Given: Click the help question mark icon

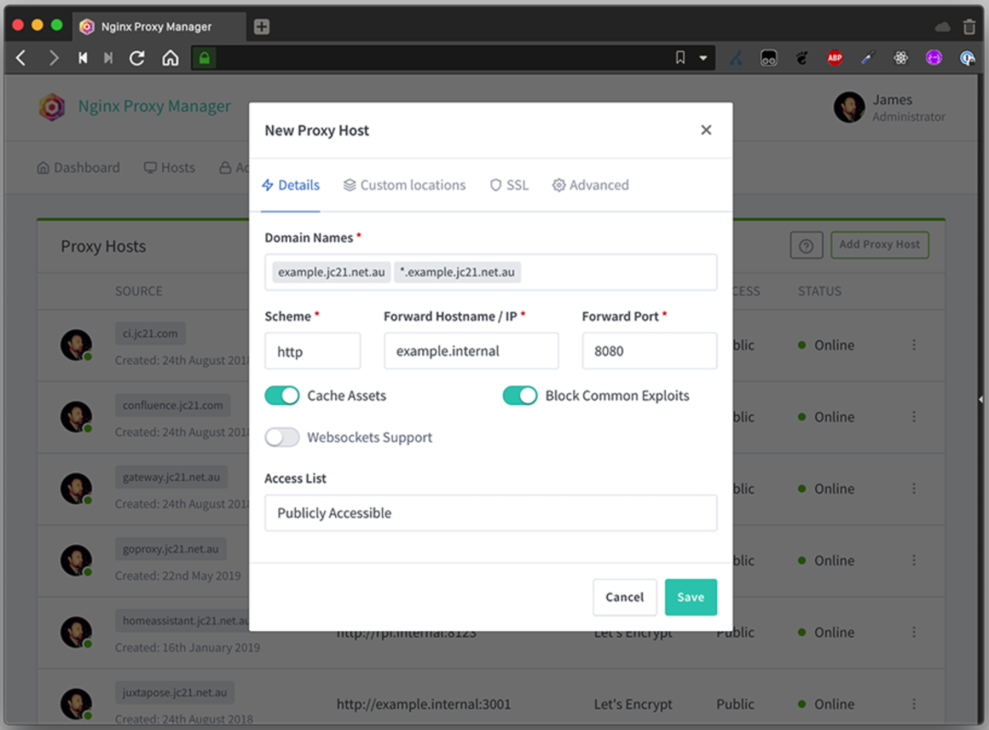Looking at the screenshot, I should [806, 245].
